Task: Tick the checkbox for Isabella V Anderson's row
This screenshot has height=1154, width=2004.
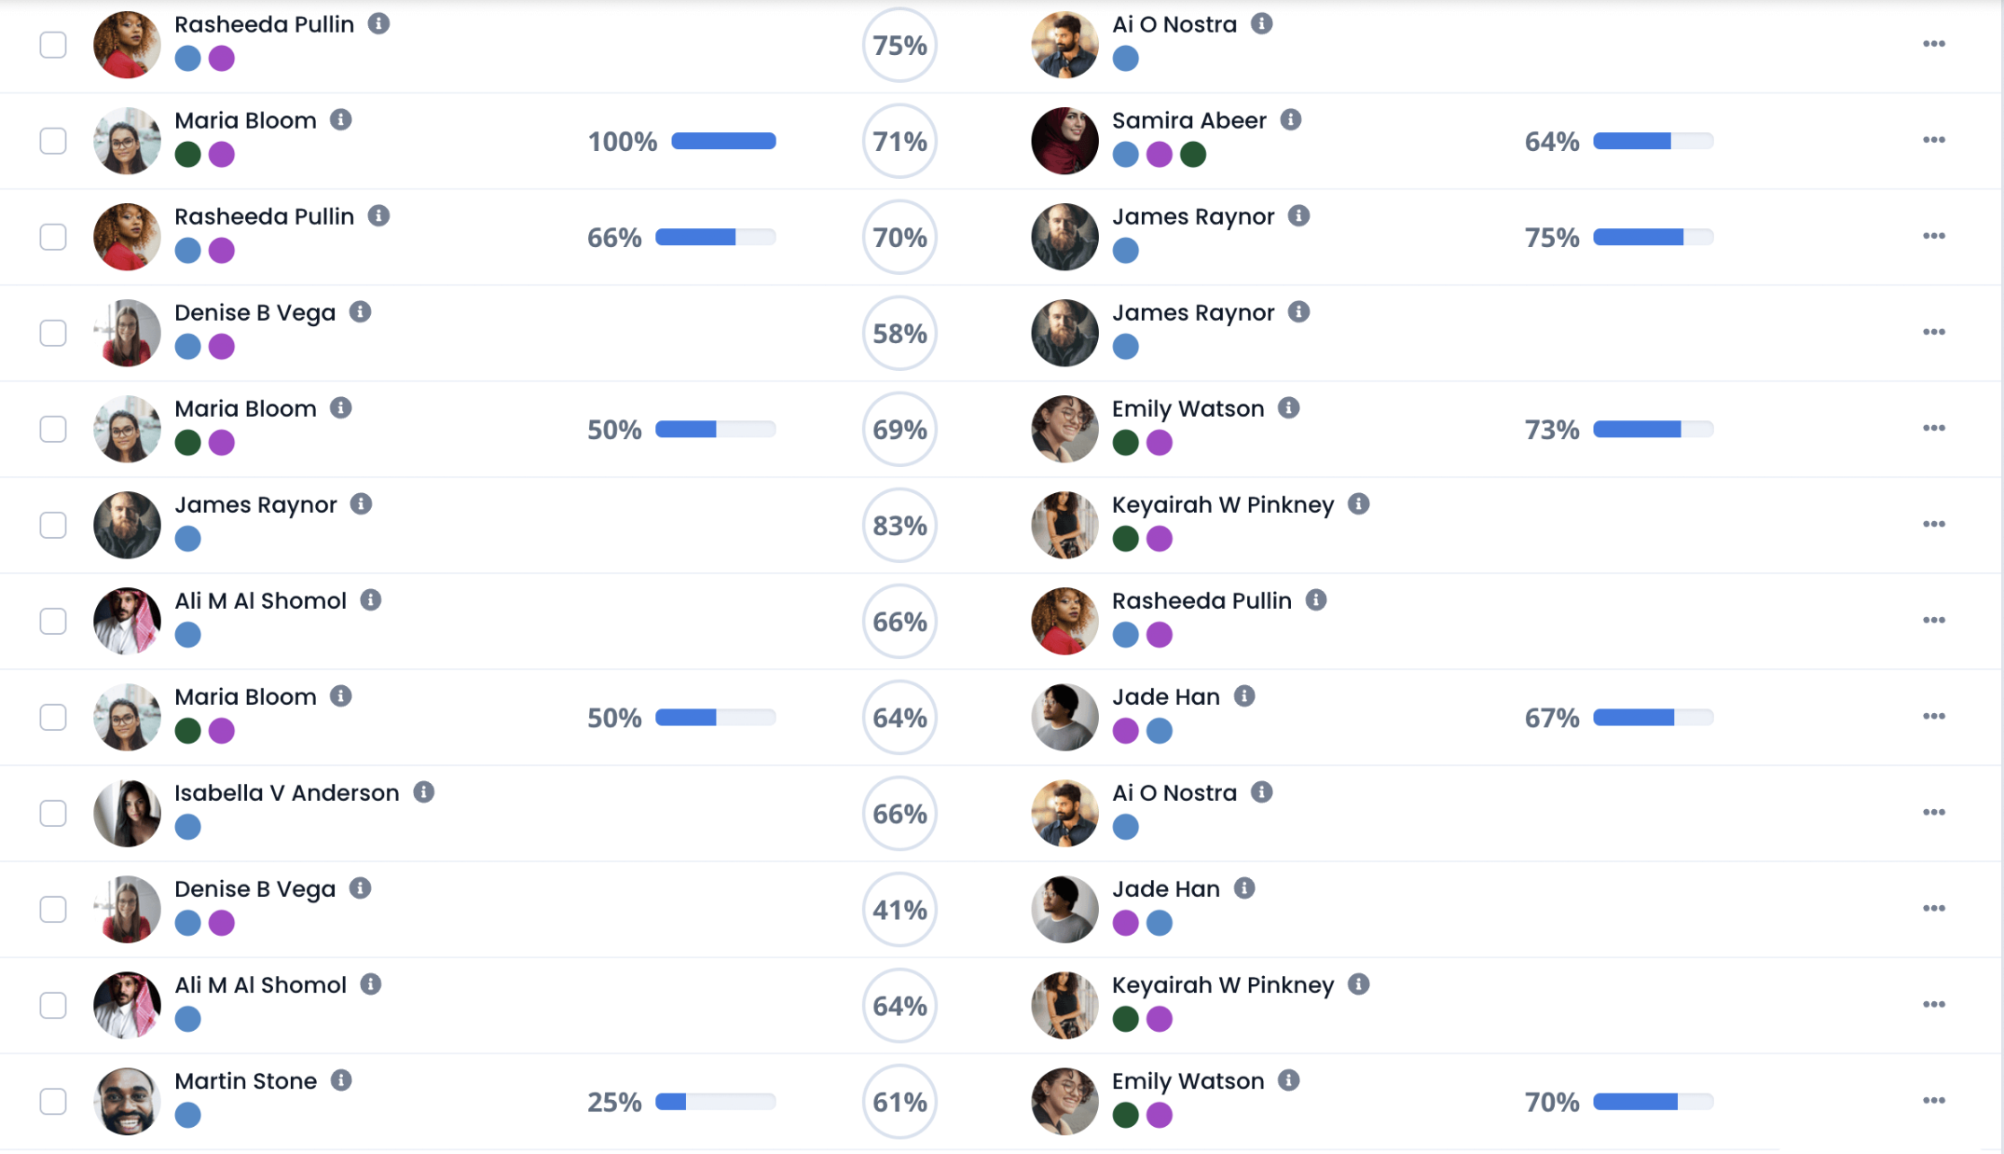Action: click(x=53, y=813)
